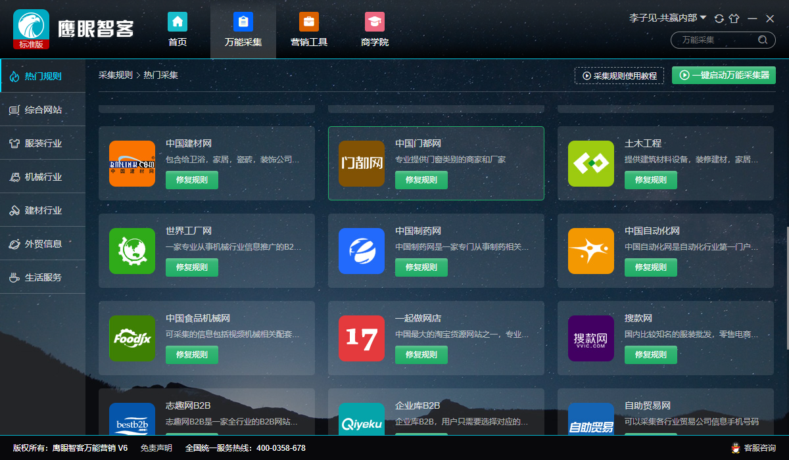
Task: Click 修复规则 for 中国门都网
Action: (421, 180)
